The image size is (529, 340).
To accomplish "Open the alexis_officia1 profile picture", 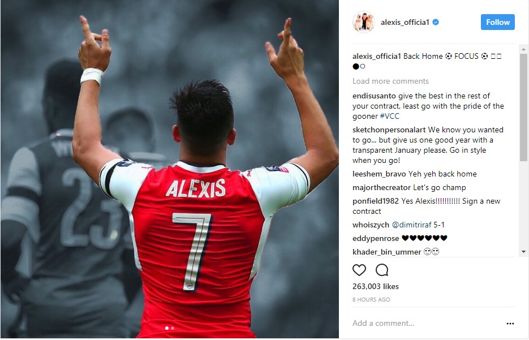I will pyautogui.click(x=364, y=22).
